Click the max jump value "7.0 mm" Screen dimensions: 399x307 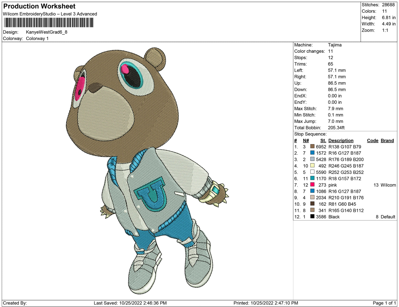click(x=335, y=121)
